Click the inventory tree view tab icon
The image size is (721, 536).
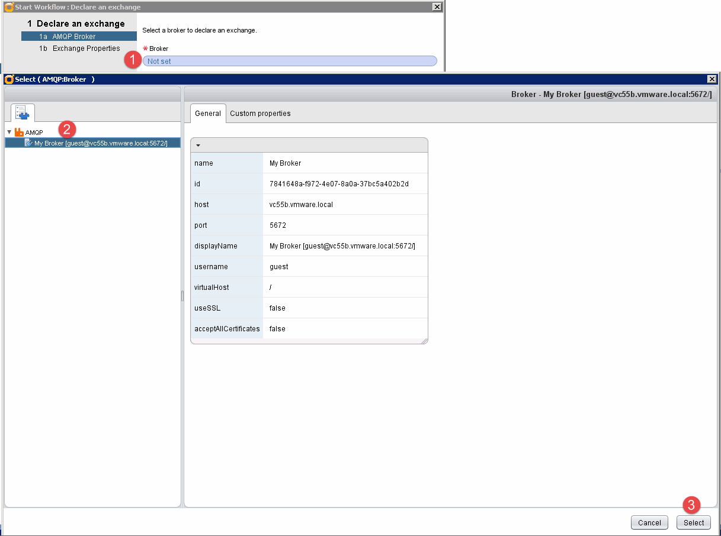tap(23, 112)
